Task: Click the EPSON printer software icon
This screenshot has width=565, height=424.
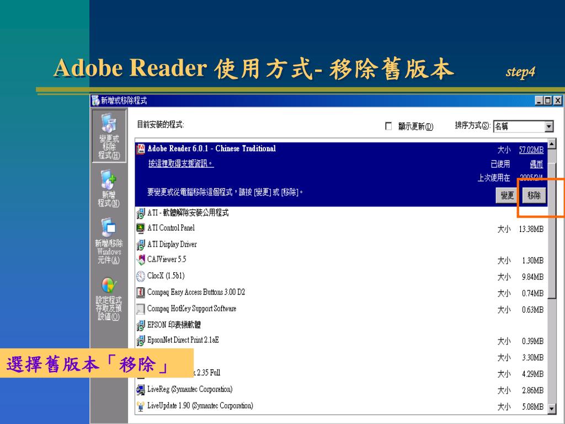Action: tap(141, 325)
